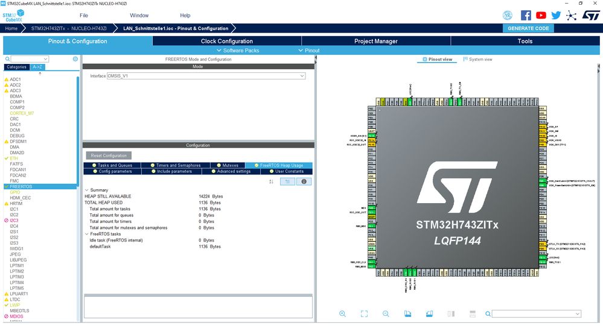Viewport: 603px width, 326px height.
Task: Open the Tools tab
Action: (525, 41)
